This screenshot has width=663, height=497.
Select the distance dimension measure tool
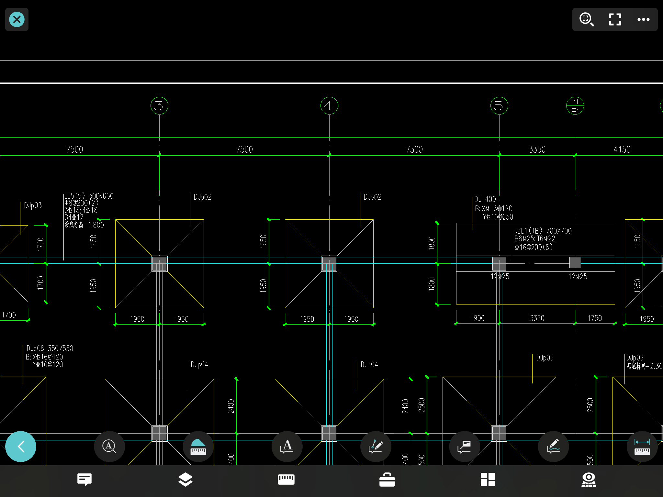642,447
